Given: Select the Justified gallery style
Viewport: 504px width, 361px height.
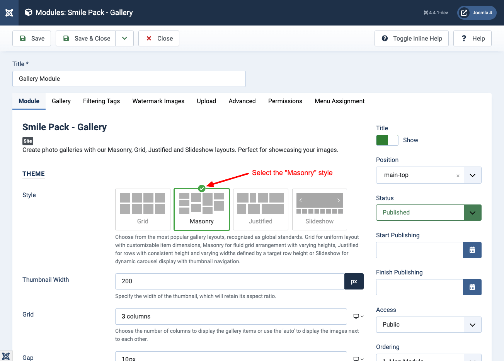Looking at the screenshot, I should pyautogui.click(x=261, y=209).
